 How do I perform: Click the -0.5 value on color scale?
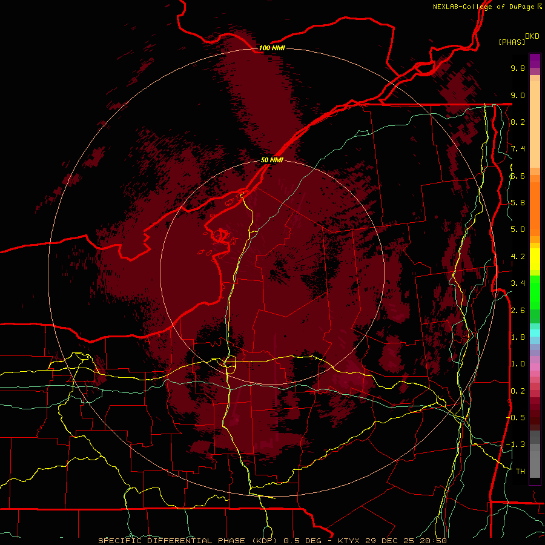pos(515,418)
